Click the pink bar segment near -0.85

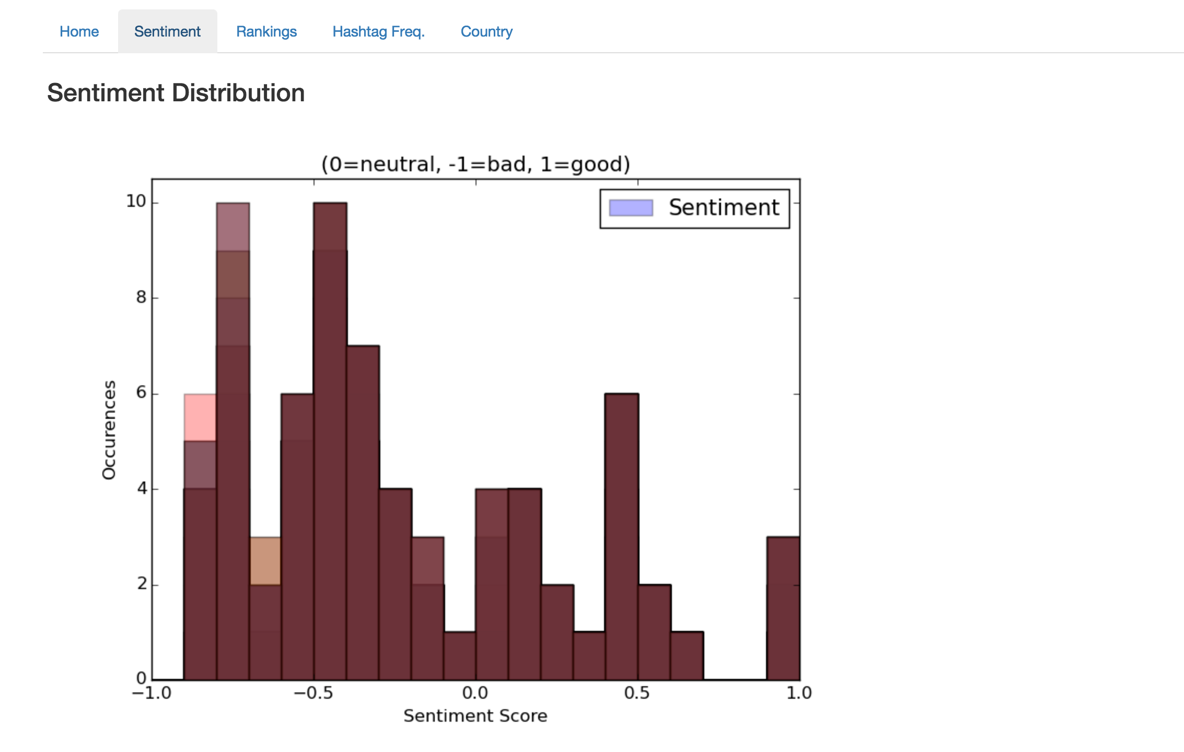200,417
